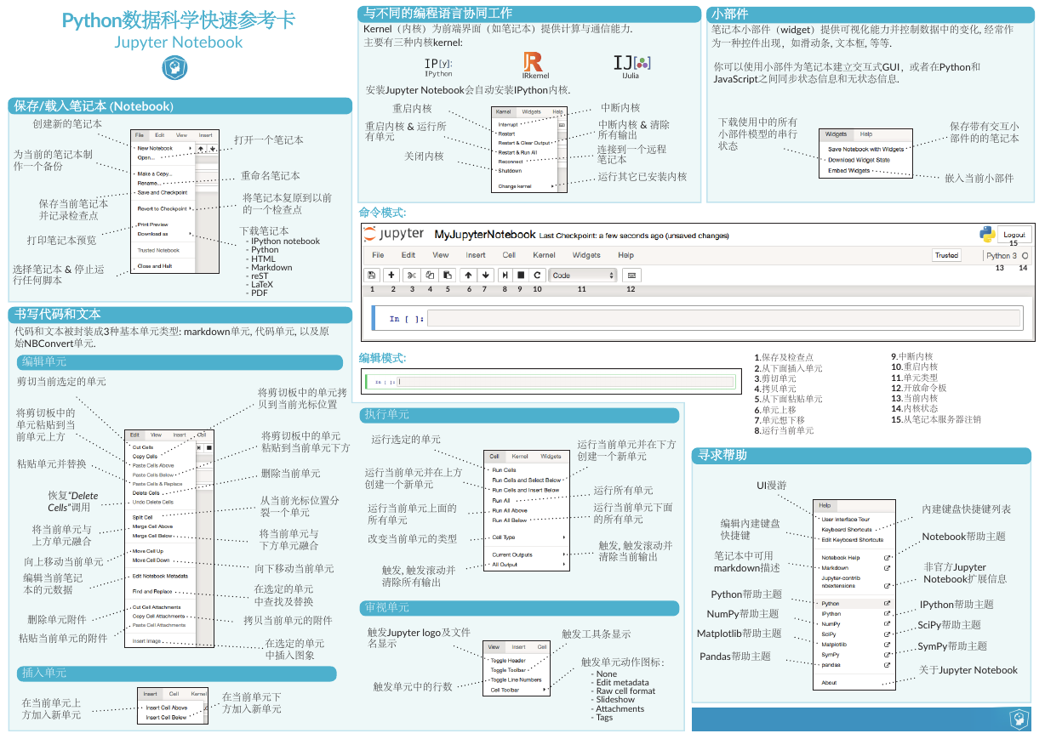
Task: Click the round logo under the Jupyter Notebook title
Action: (174, 67)
